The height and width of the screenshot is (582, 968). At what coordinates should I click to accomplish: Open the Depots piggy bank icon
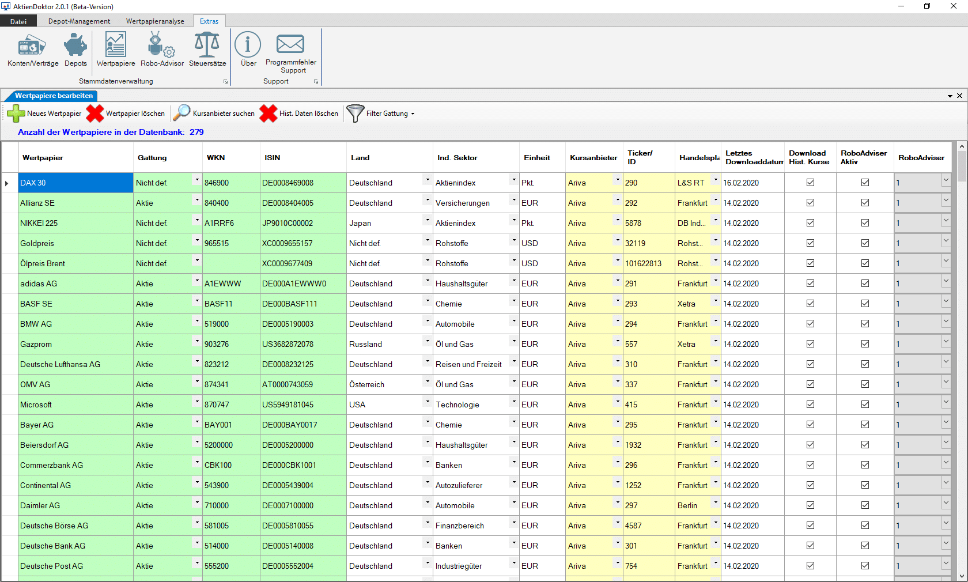pos(75,51)
